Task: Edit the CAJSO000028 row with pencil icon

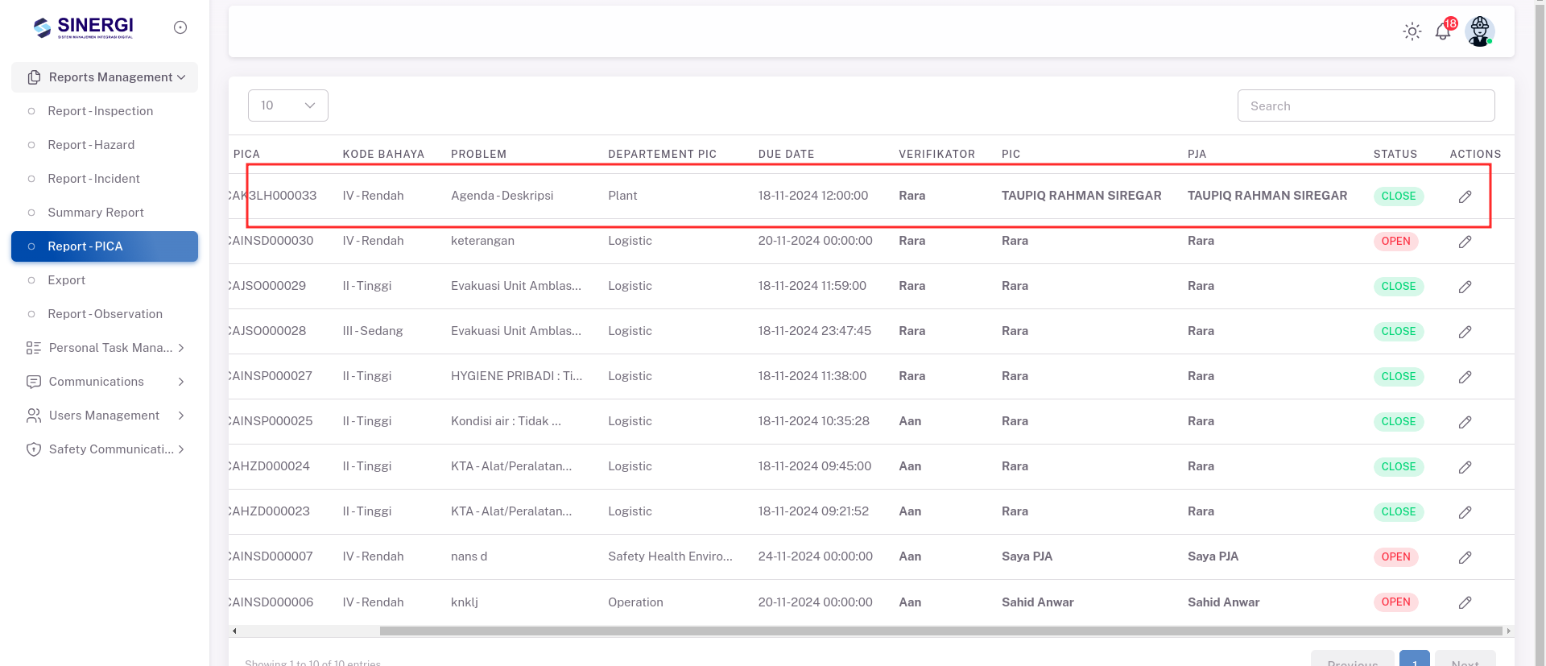Action: [x=1465, y=332]
